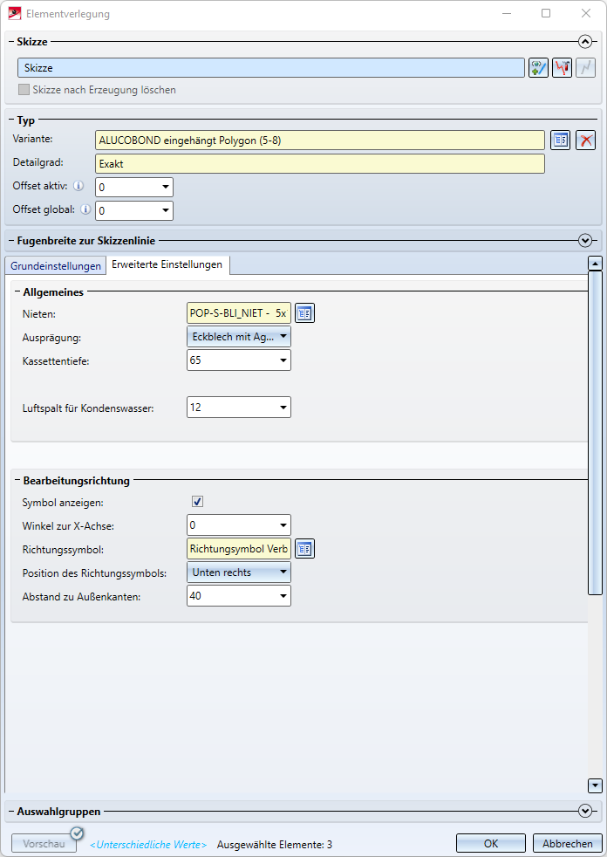The height and width of the screenshot is (857, 607).
Task: Click the Abbrechen button
Action: (567, 843)
